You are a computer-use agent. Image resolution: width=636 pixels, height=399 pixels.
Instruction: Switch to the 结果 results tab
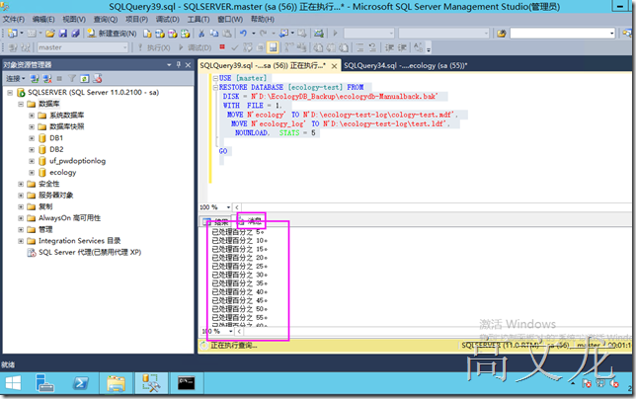pyautogui.click(x=216, y=222)
